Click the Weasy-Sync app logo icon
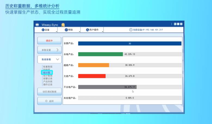212x124 pixels. [x=38, y=24]
